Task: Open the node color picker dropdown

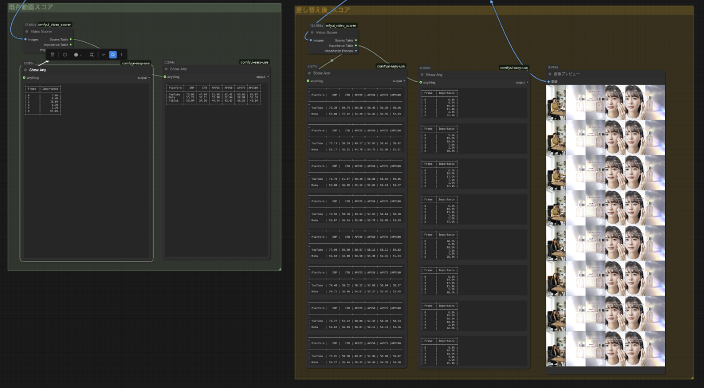Action: pos(78,55)
